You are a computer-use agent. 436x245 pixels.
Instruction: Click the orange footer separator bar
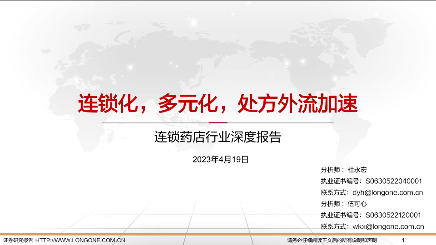point(218,234)
